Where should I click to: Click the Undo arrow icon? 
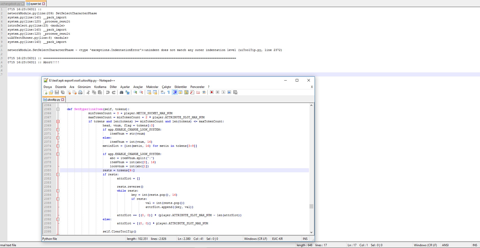coord(108,92)
